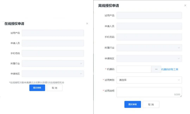This screenshot has width=190, height=114.
Task: Click the ellipsis button beside 机器码 field
Action: [x=156, y=69]
